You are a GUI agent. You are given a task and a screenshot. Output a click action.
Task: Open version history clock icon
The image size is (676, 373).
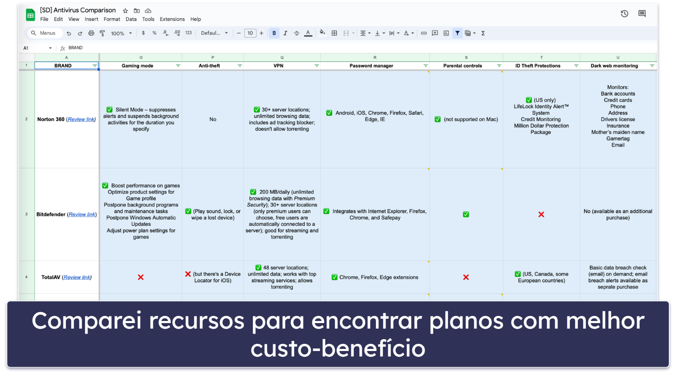624,14
